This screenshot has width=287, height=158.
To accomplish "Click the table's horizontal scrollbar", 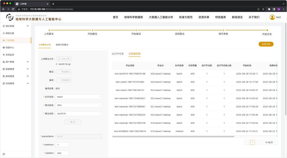I will click(173, 137).
